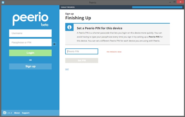Click the OR separator text
Image resolution: width=185 pixels, height=117 pixels.
(x=31, y=60)
